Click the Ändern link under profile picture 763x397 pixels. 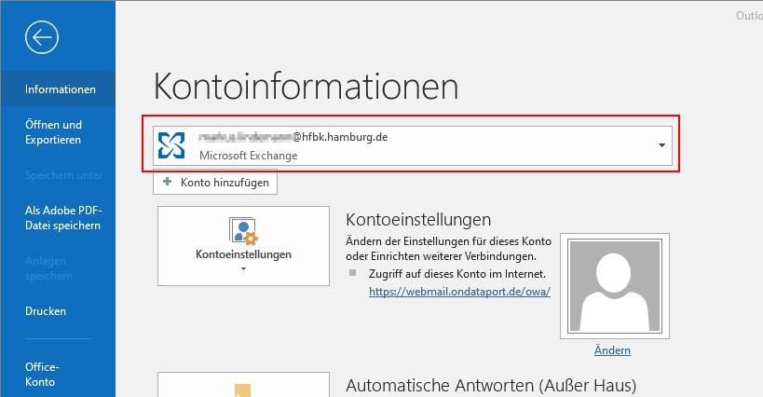tap(612, 349)
